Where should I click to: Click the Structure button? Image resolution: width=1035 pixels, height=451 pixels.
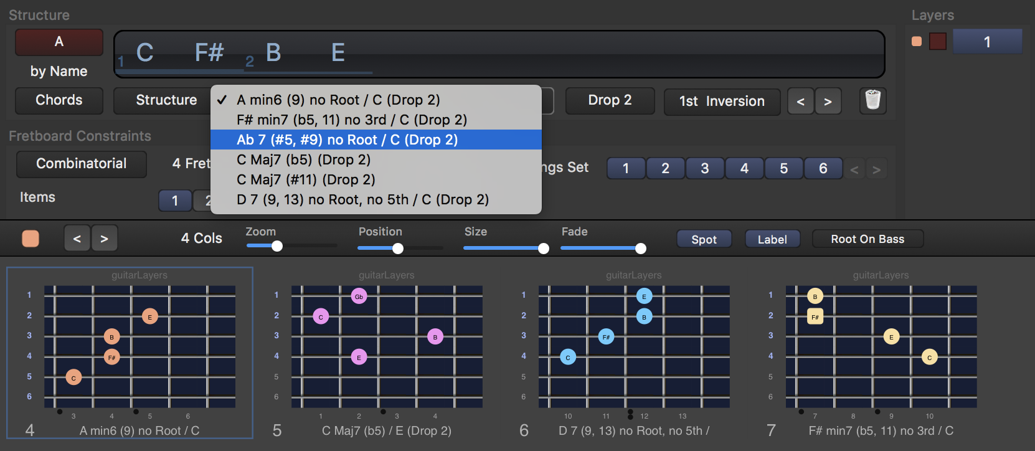tap(166, 100)
